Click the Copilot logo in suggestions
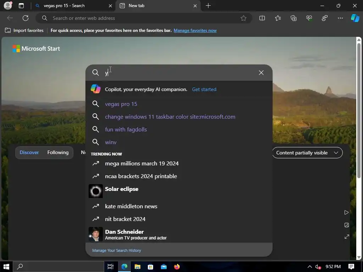This screenshot has width=363, height=272. 95,89
